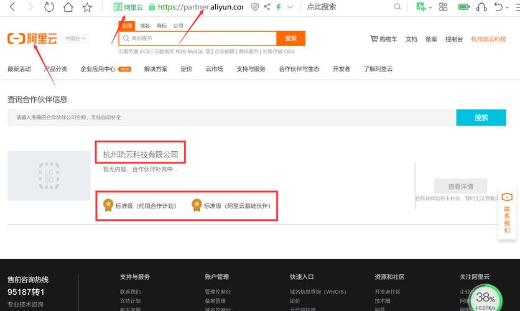The width and height of the screenshot is (520, 311).
Task: Open the 云数据库 RDS MySQL 版 link
Action: point(182,52)
